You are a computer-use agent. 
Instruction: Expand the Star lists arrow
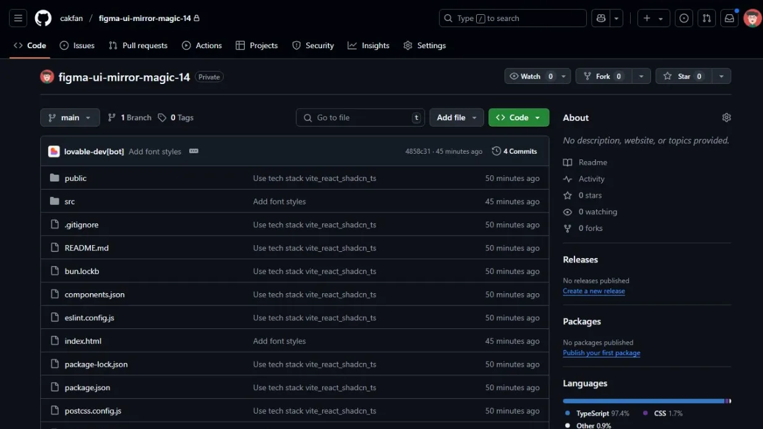click(722, 77)
